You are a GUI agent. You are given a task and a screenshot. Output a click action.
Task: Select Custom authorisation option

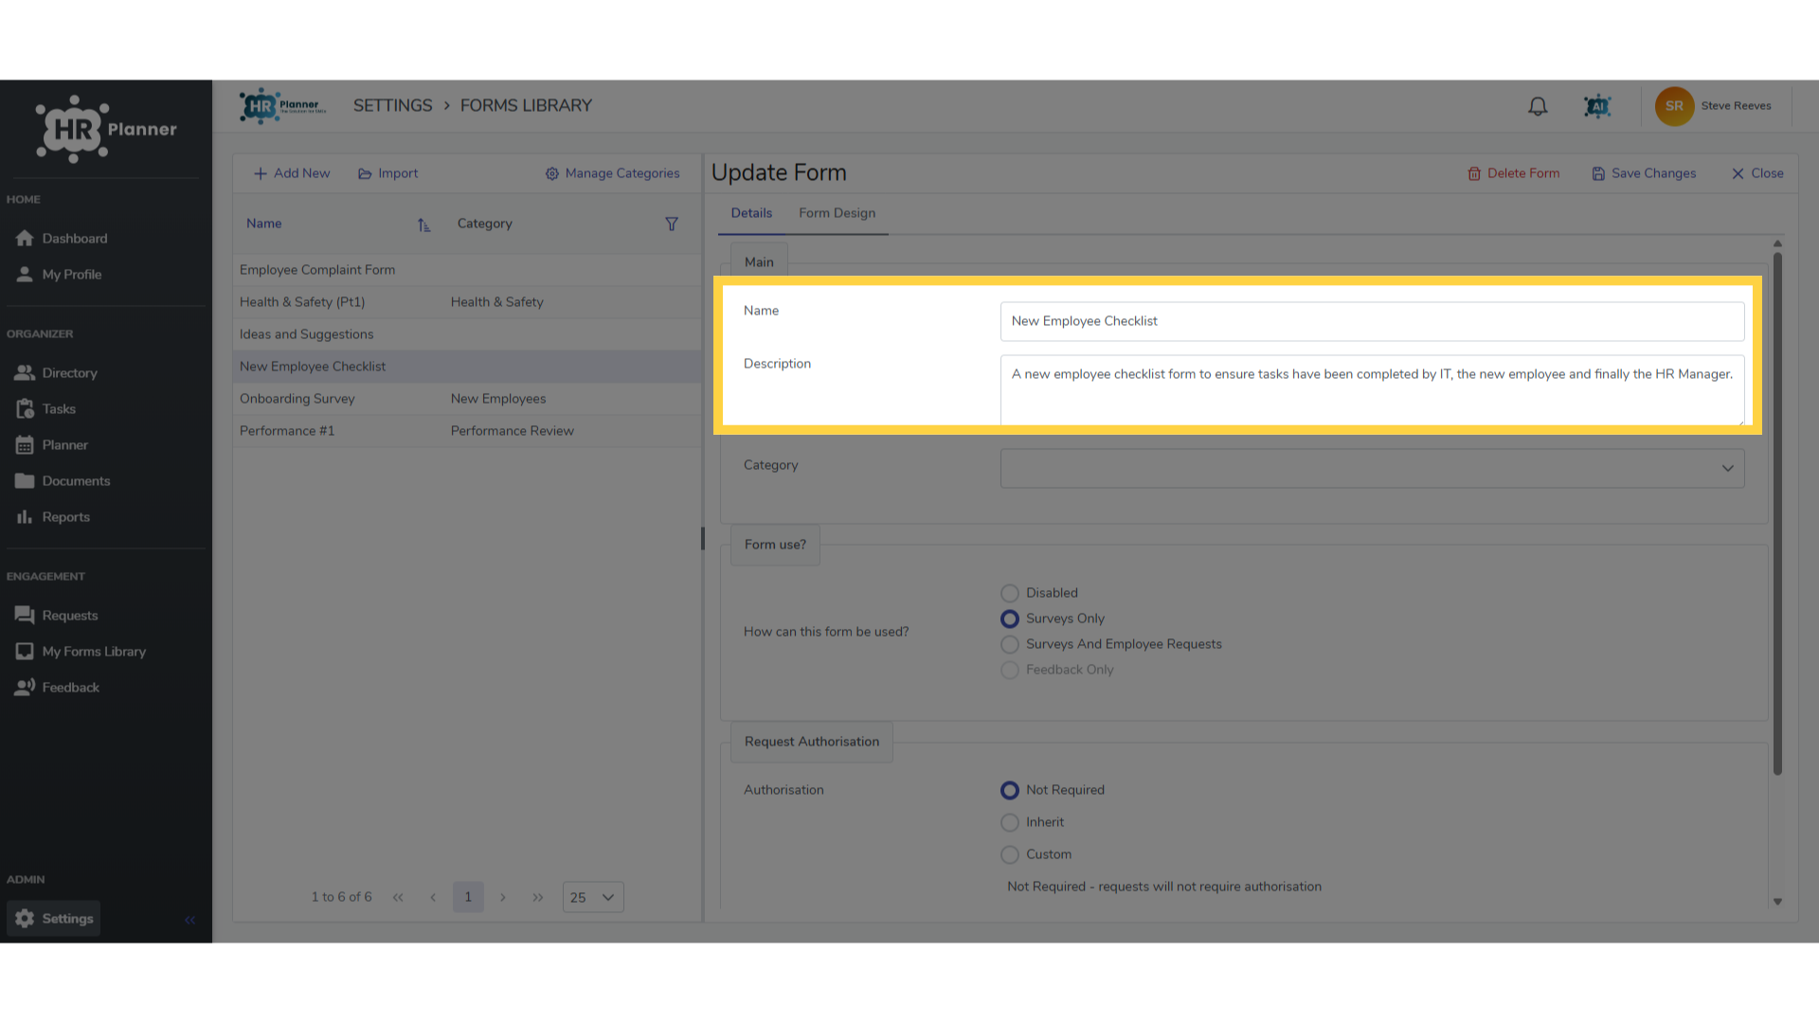[x=1010, y=854]
